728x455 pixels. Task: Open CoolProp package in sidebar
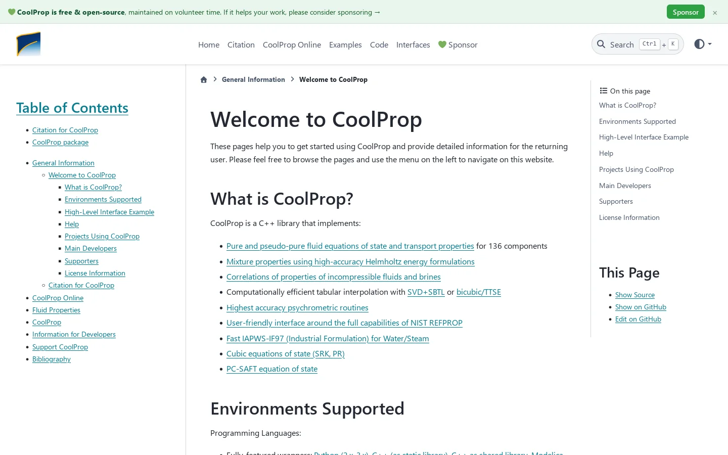60,142
